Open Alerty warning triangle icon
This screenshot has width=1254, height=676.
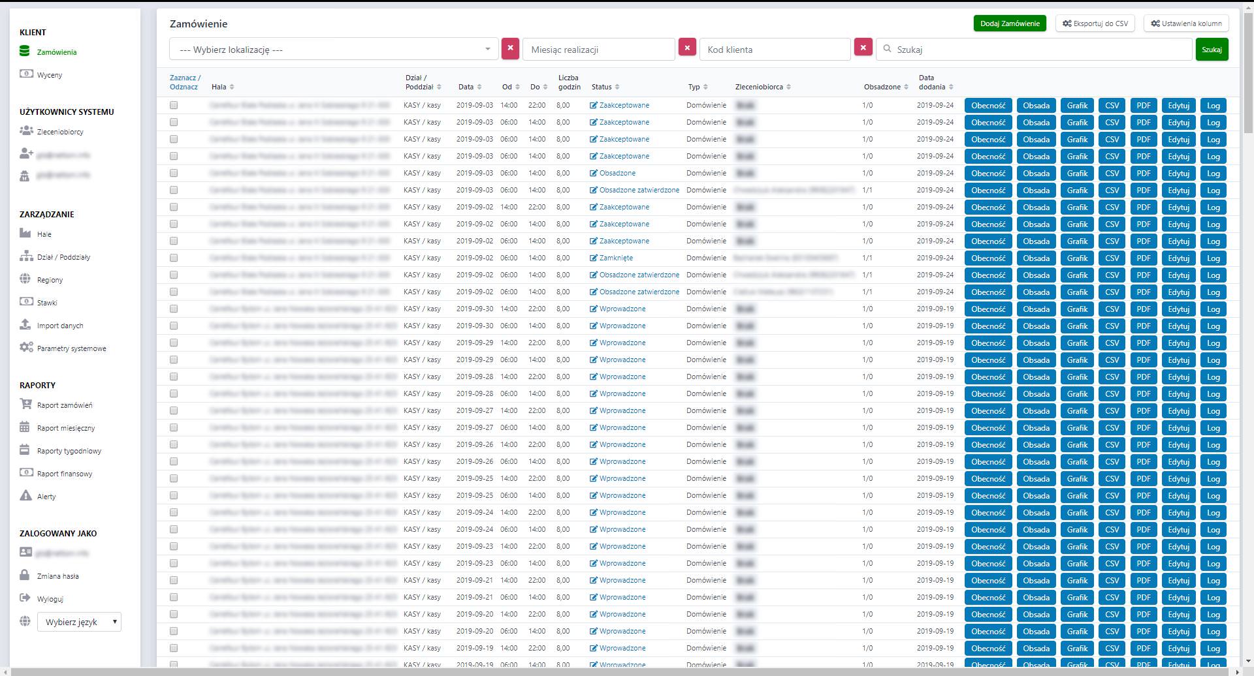[26, 496]
